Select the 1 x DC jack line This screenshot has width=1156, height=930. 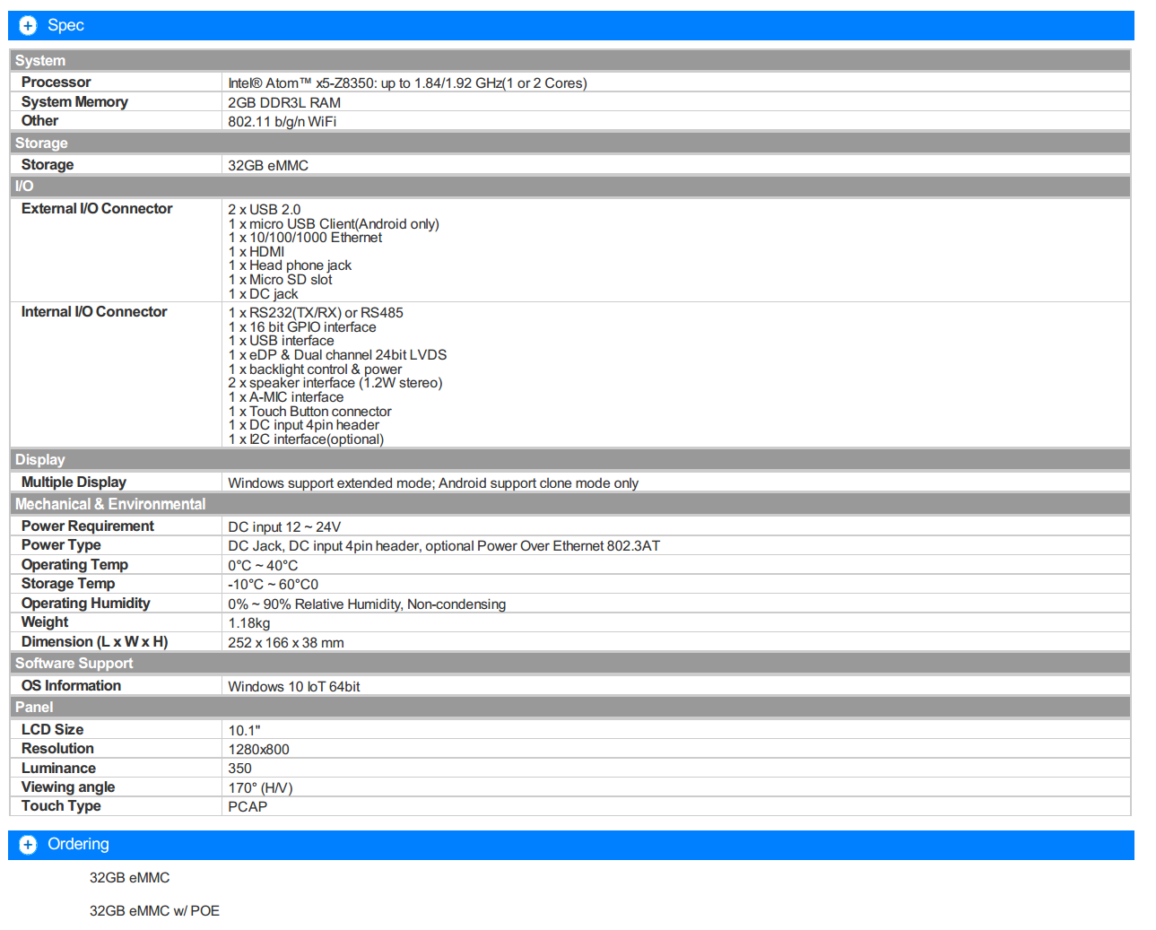[x=263, y=294]
